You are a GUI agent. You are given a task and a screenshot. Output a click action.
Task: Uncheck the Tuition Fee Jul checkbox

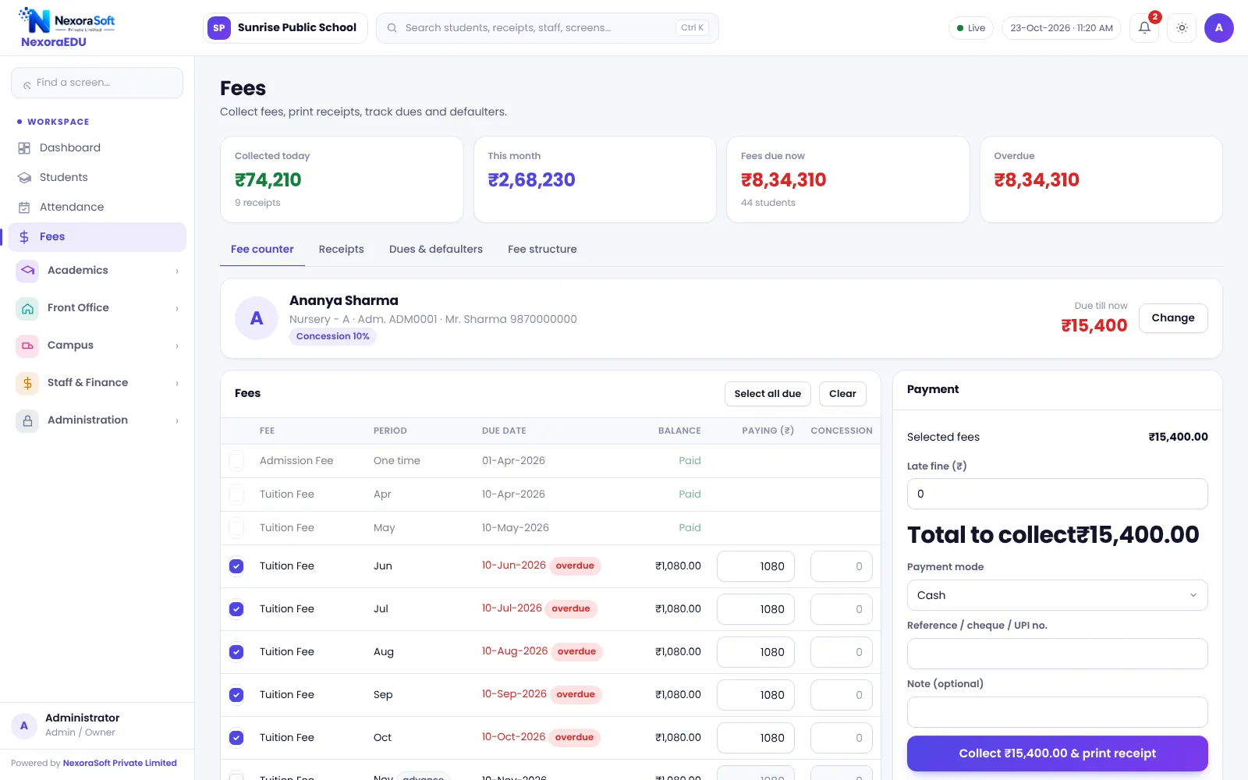(236, 609)
